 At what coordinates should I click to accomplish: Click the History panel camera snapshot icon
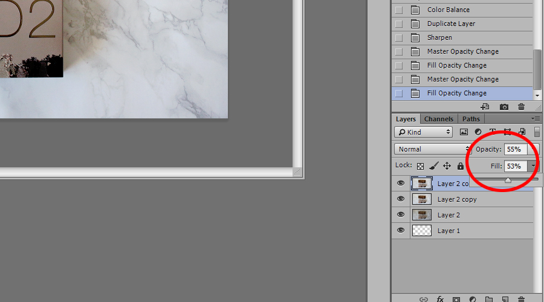click(504, 107)
